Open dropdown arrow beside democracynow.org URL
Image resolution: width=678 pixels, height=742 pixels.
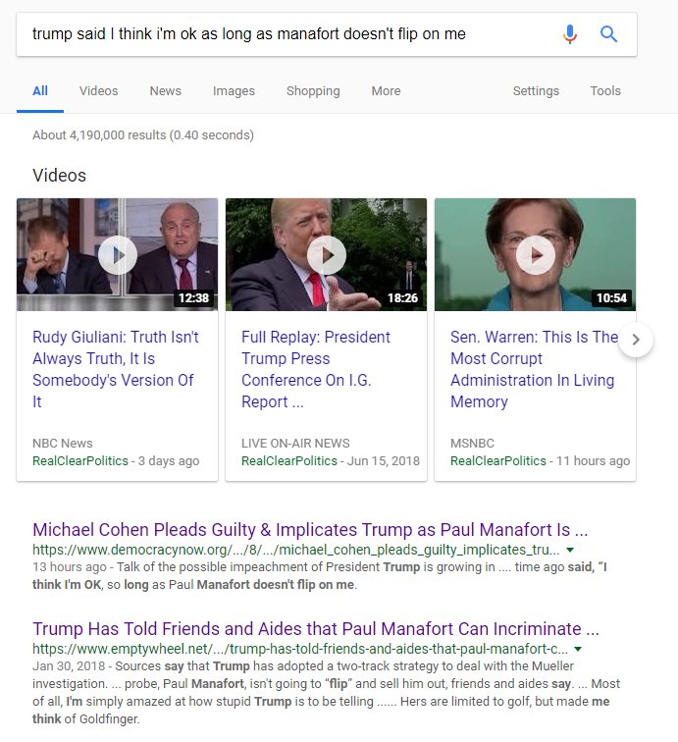[x=570, y=550]
